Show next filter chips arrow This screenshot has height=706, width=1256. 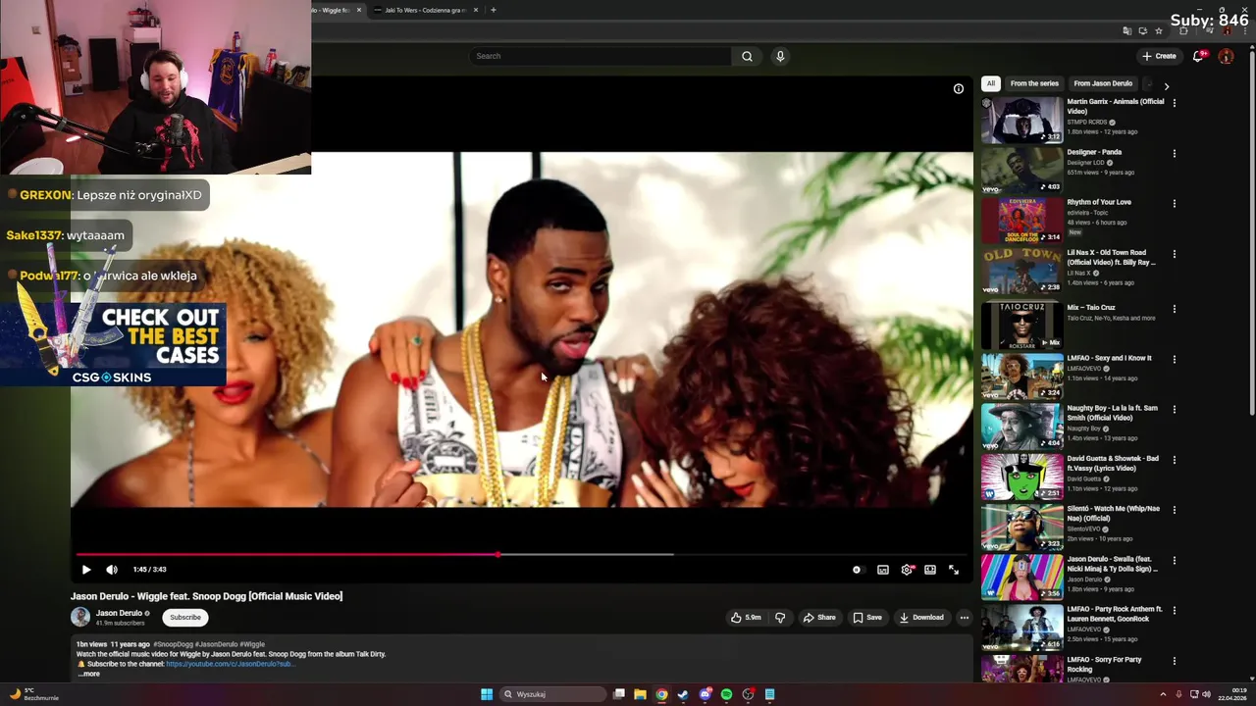[1166, 86]
